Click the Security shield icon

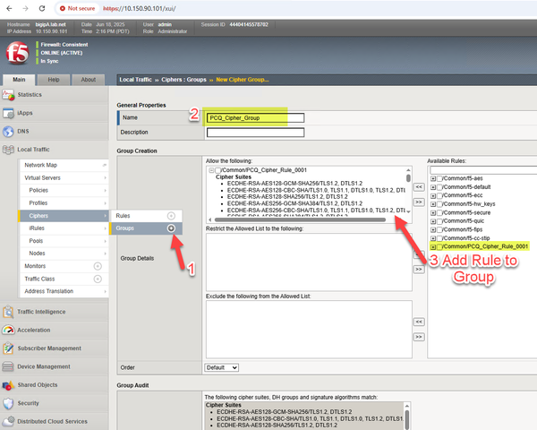(8, 403)
